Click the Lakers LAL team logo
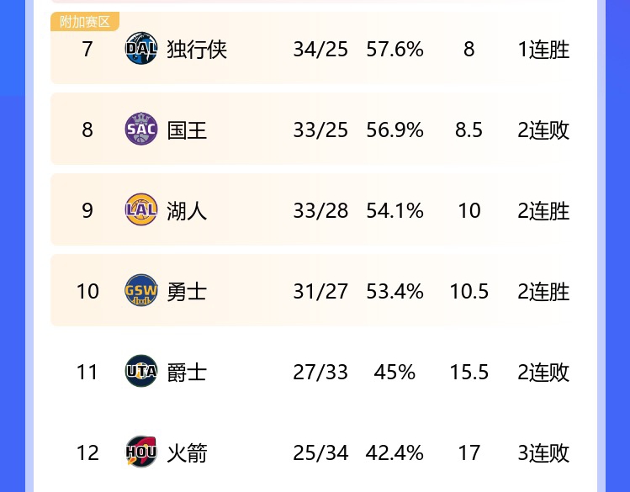This screenshot has height=492, width=630. click(x=140, y=210)
